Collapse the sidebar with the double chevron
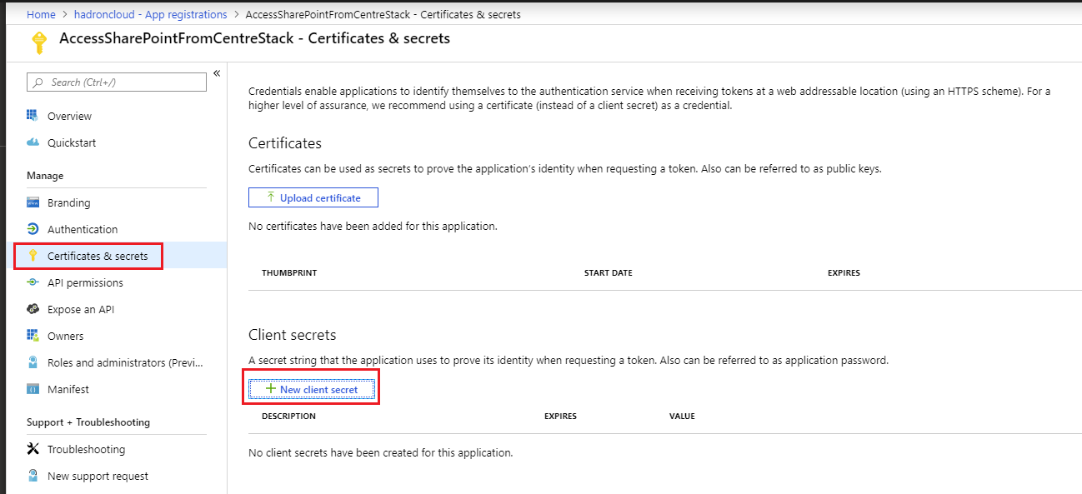This screenshot has height=494, width=1082. (217, 73)
